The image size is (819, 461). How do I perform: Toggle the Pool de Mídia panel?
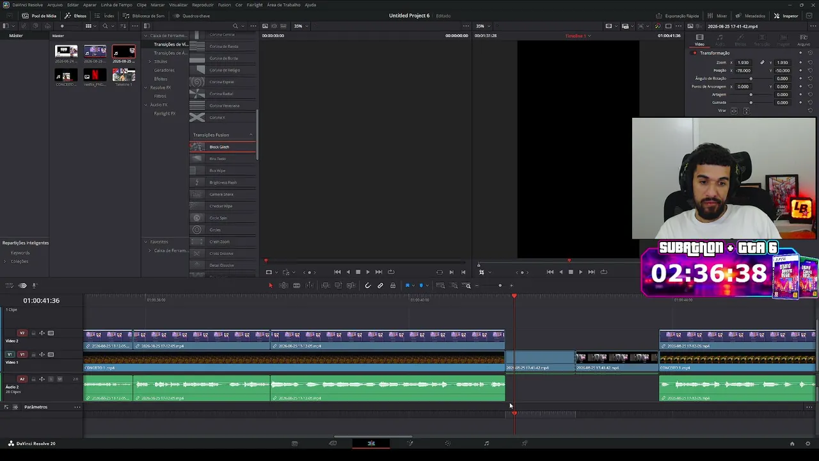39,15
